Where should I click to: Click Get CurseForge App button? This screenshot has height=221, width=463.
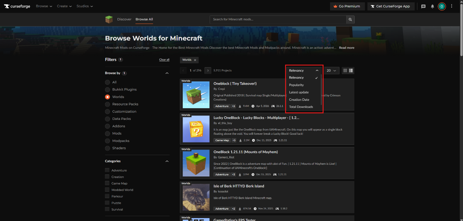(x=391, y=6)
